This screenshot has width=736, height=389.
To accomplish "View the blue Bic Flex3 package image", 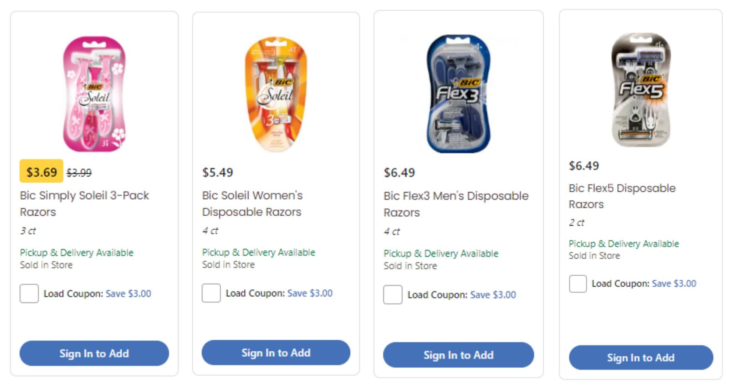I will [458, 94].
